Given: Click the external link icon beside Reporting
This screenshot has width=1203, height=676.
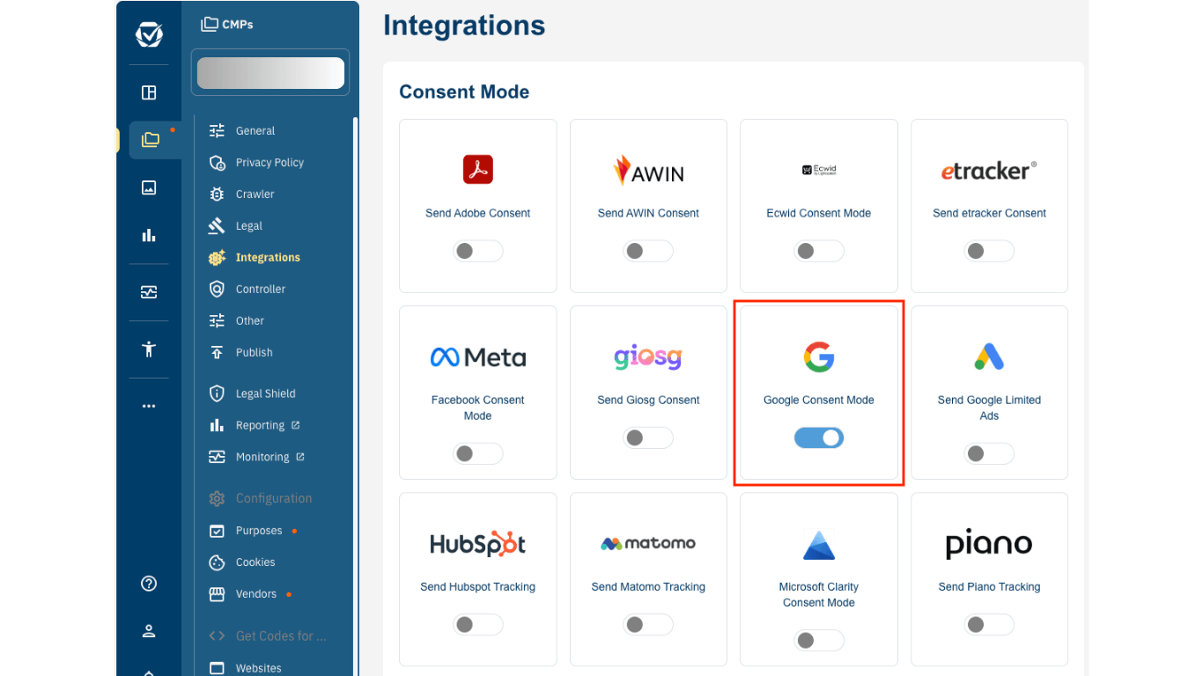Looking at the screenshot, I should coord(296,425).
